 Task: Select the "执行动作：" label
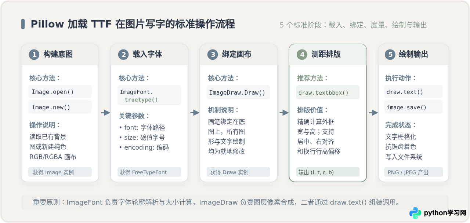[x=401, y=78]
